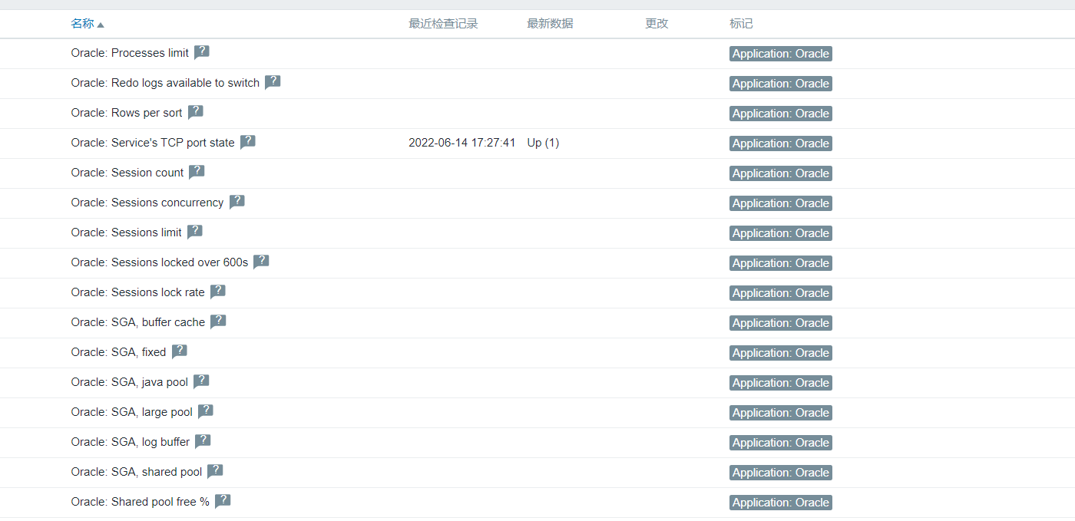Open help icon for SGA, log buffer
The height and width of the screenshot is (521, 1075).
(x=203, y=441)
